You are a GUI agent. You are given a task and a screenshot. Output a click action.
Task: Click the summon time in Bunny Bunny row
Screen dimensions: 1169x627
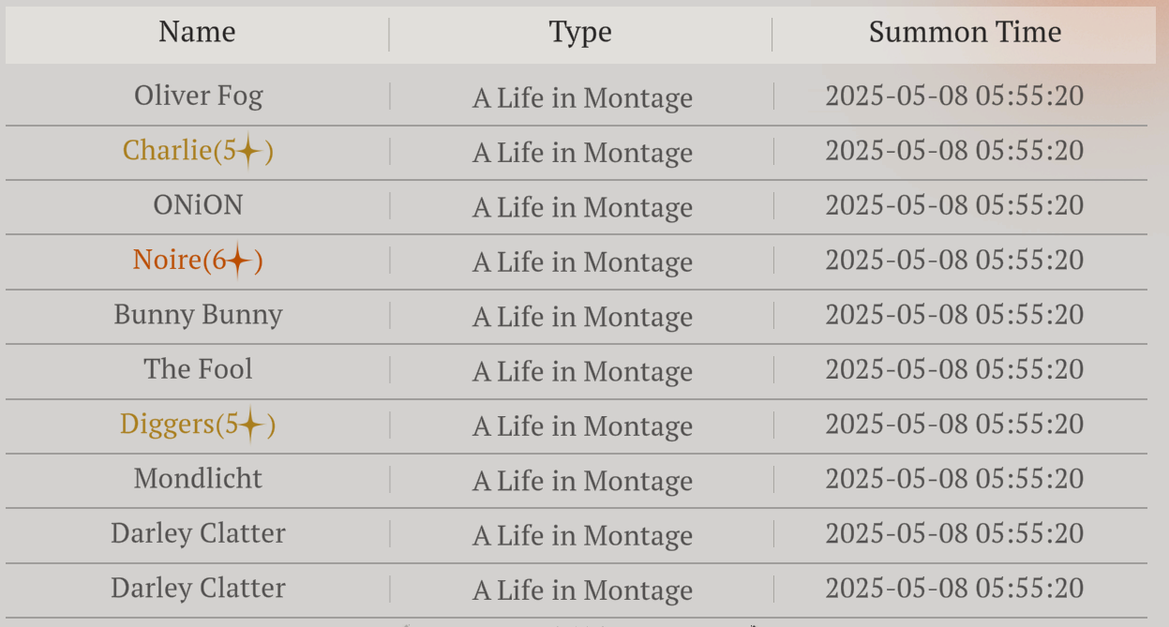click(x=954, y=315)
